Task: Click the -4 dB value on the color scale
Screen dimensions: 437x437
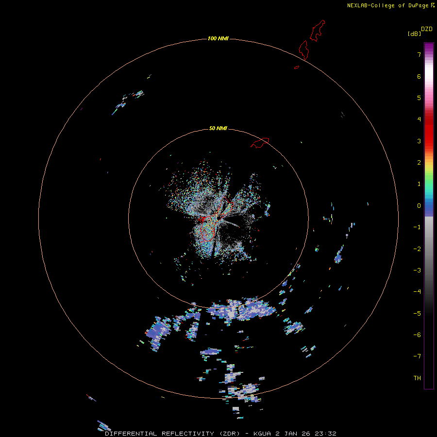Action: [x=417, y=292]
